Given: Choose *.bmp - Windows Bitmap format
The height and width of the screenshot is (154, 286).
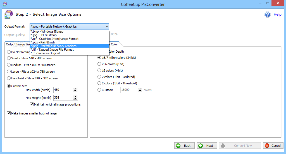Looking at the screenshot, I should coord(69,31).
